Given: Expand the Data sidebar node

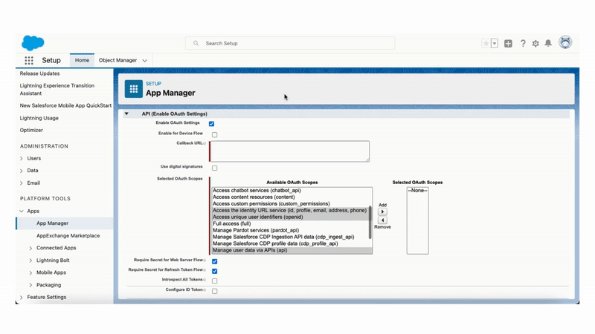Looking at the screenshot, I should tap(22, 171).
